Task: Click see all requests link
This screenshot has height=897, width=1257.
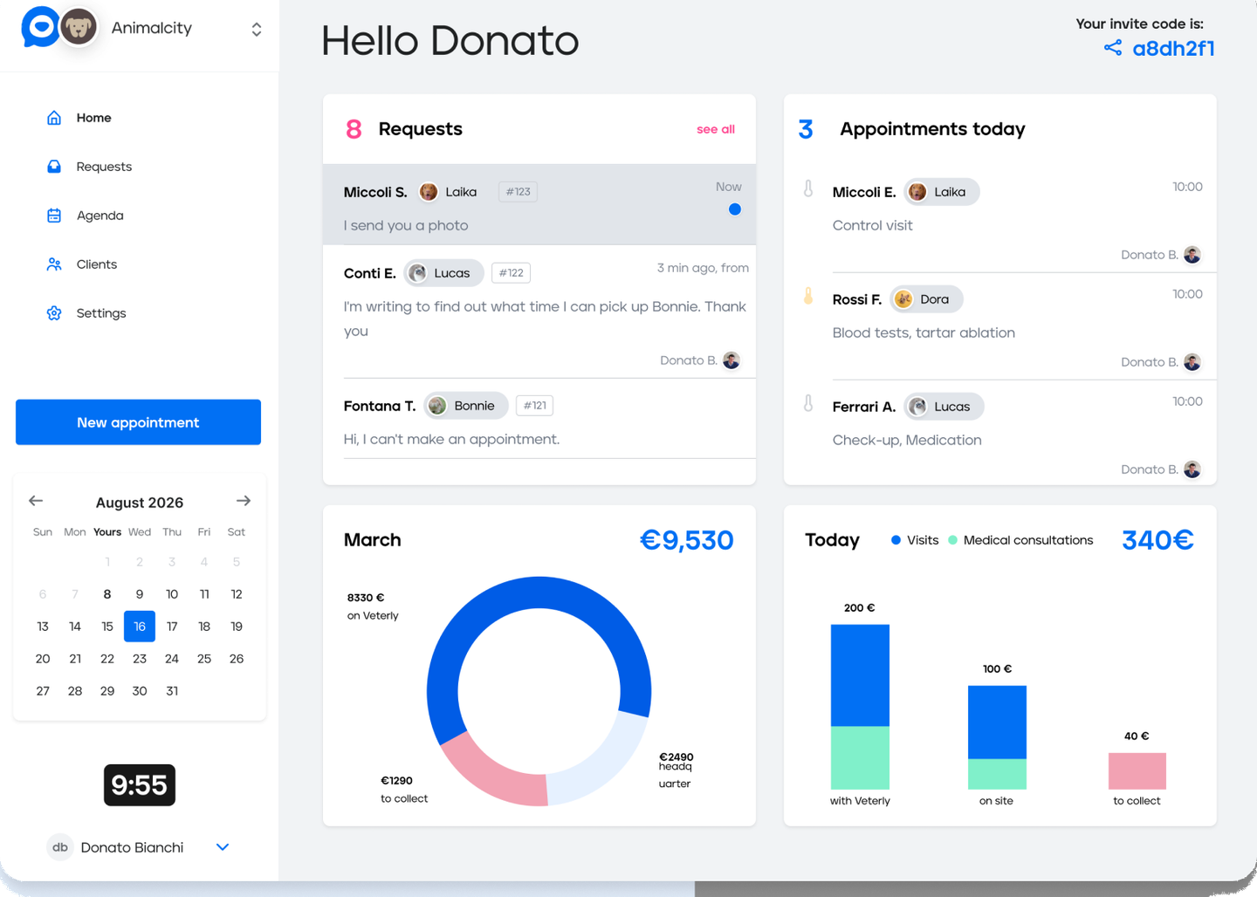Action: point(716,129)
